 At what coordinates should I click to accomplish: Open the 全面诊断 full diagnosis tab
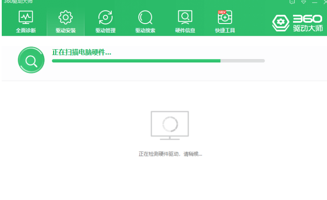pos(26,22)
